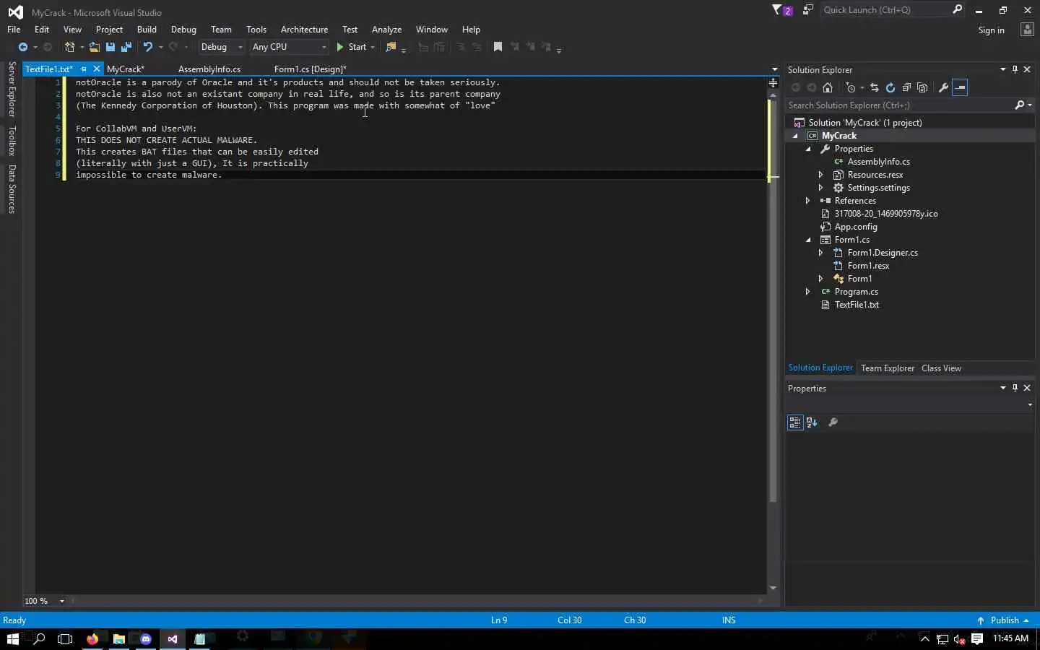Viewport: 1040px width, 650px height.
Task: Save the current file with the disk icon
Action: pos(110,47)
